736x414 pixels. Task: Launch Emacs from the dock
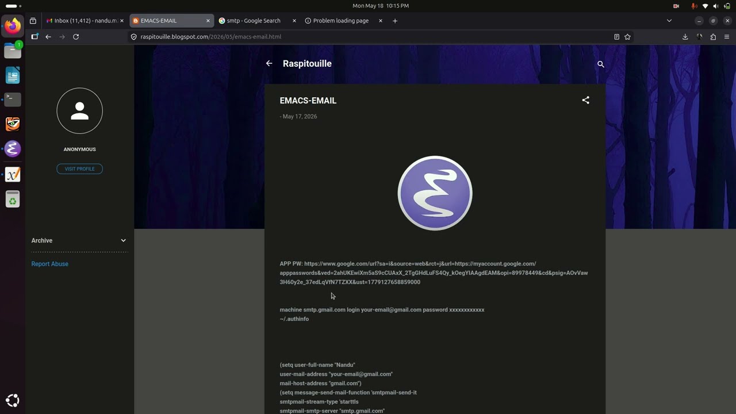(13, 149)
